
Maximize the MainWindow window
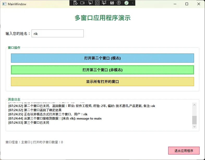(187, 4)
